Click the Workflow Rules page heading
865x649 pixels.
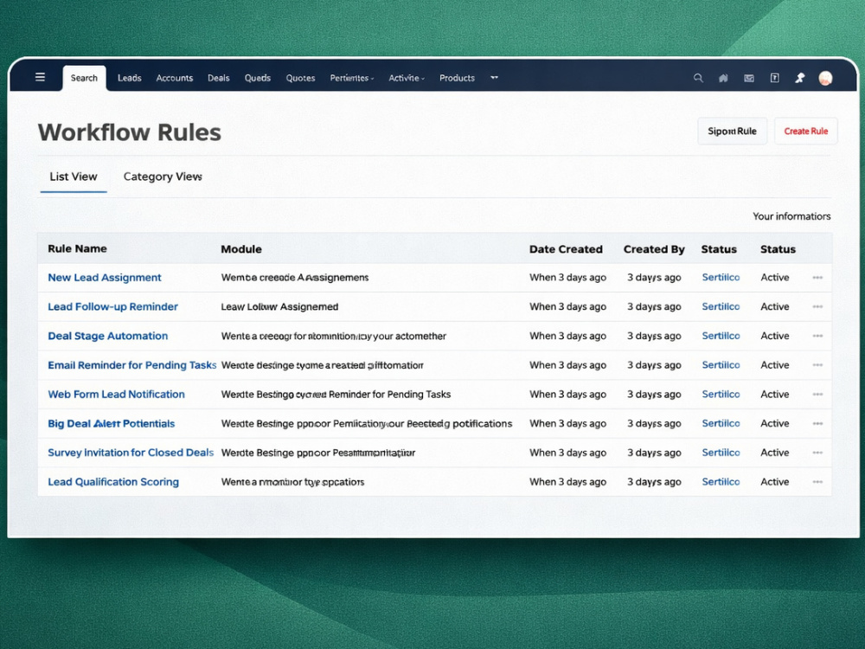(129, 132)
